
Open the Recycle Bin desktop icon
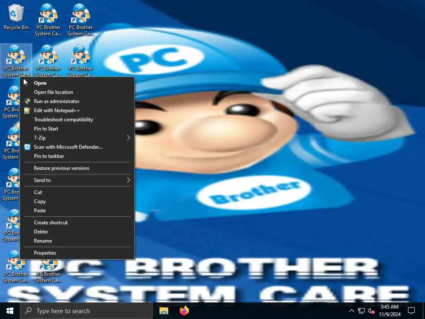pyautogui.click(x=16, y=17)
